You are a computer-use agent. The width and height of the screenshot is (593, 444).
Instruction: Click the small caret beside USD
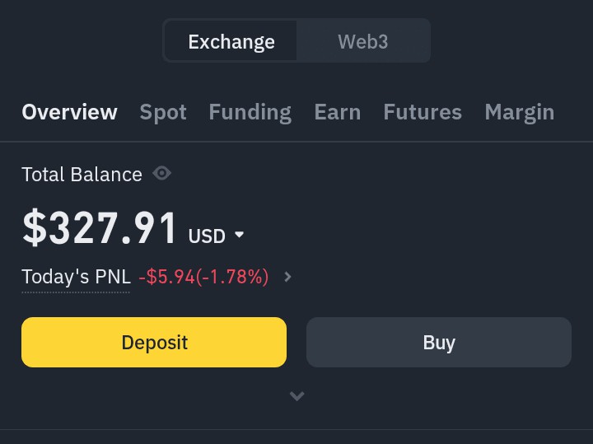[239, 235]
